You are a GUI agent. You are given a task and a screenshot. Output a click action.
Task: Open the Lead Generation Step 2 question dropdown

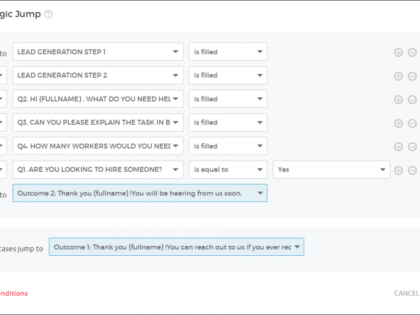[x=98, y=75]
